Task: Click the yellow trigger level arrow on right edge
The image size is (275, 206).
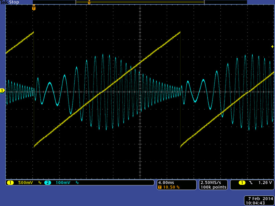Action: 273,46
